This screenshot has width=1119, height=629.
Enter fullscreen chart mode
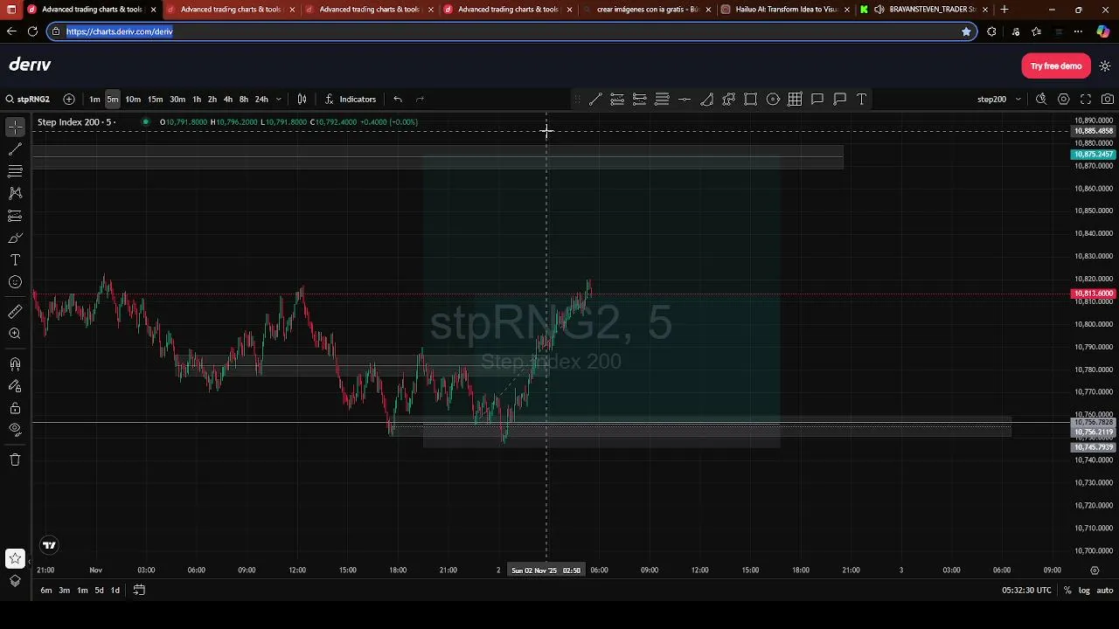(x=1086, y=100)
